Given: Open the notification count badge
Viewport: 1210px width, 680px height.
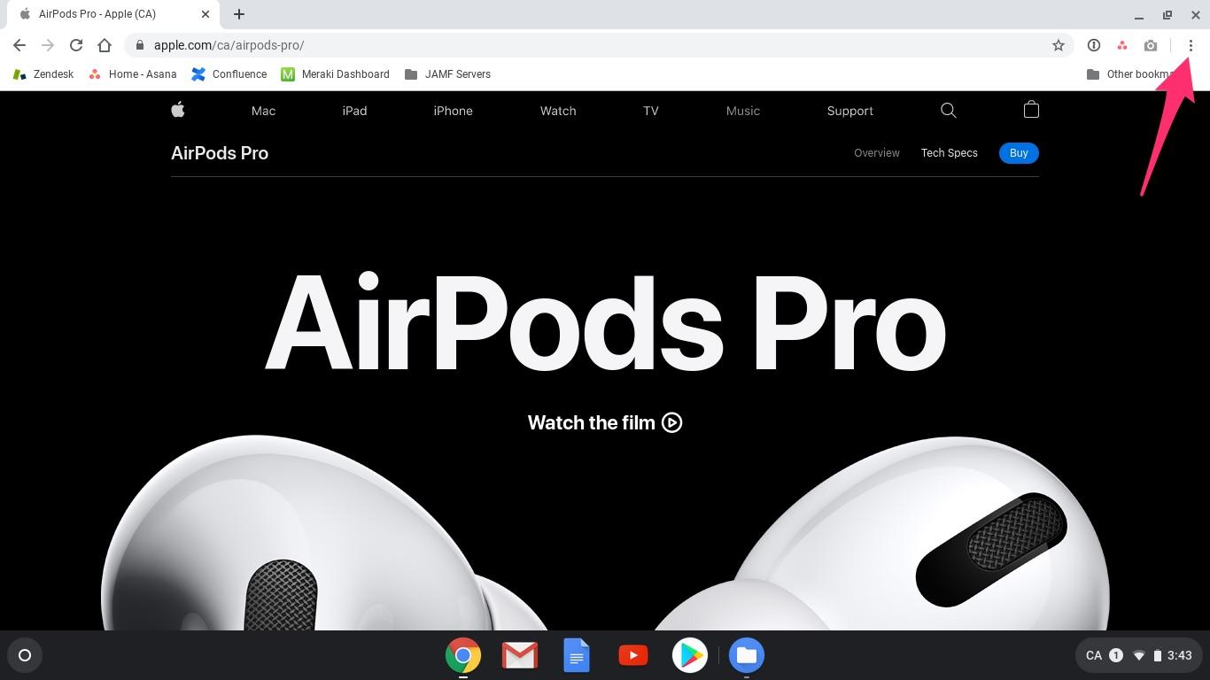Looking at the screenshot, I should coord(1116,655).
